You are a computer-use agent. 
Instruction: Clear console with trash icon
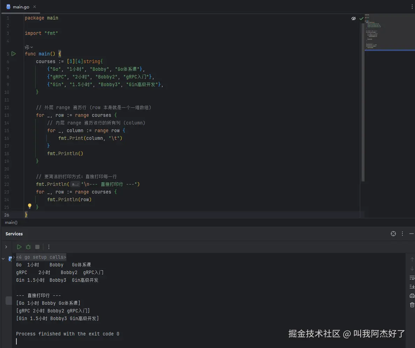point(412,305)
